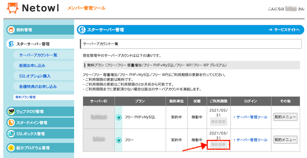Click the その他 column header
Image resolution: width=307 pixels, height=158 pixels.
(x=285, y=101)
